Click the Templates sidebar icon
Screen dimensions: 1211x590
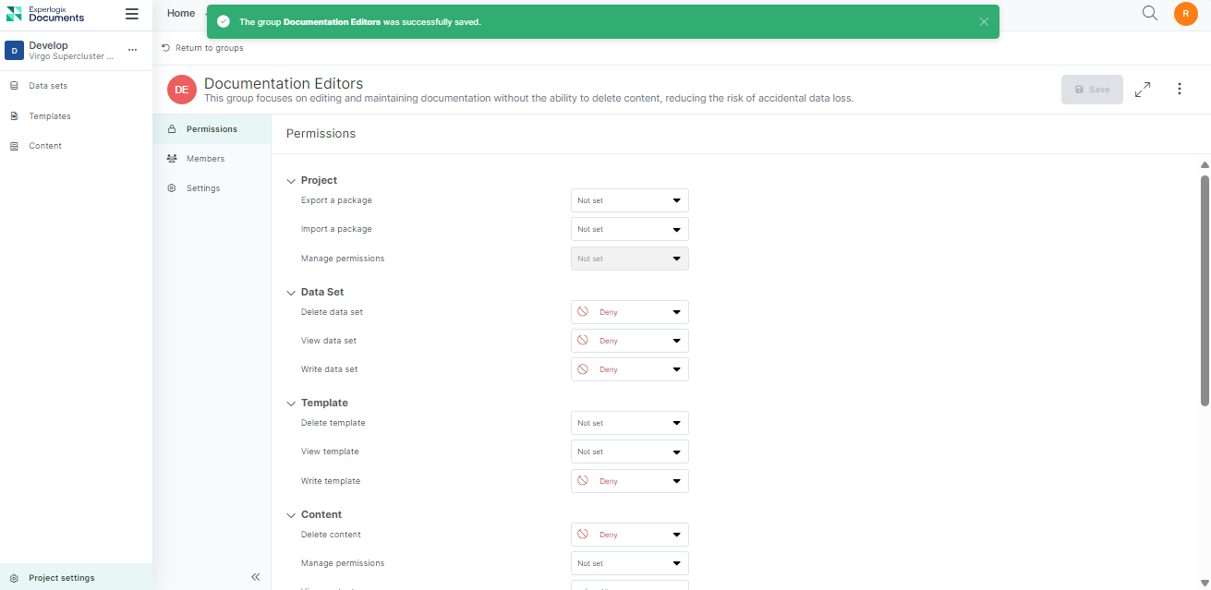click(x=14, y=116)
